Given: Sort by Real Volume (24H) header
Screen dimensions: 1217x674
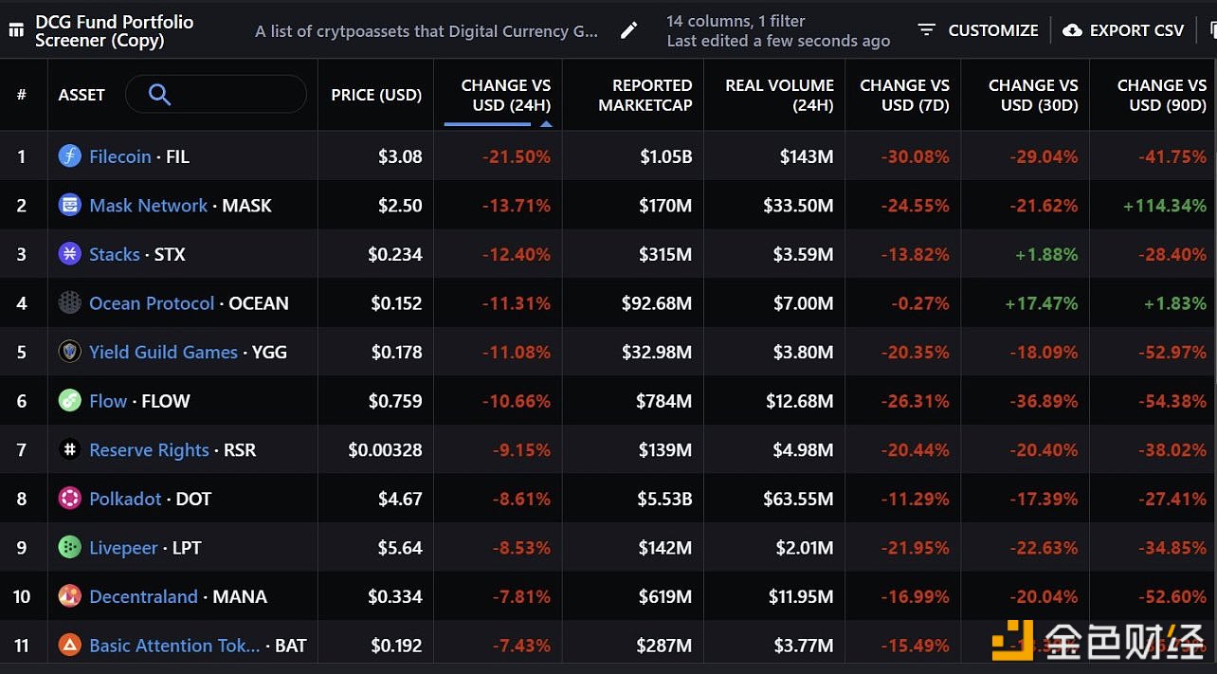Looking at the screenshot, I should coord(779,95).
